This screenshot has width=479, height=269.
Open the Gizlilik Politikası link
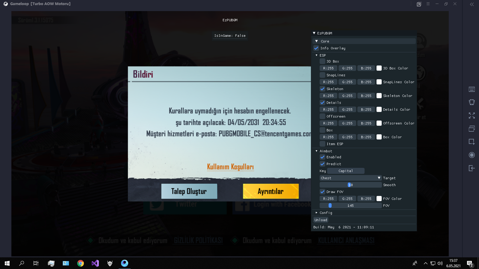click(198, 241)
